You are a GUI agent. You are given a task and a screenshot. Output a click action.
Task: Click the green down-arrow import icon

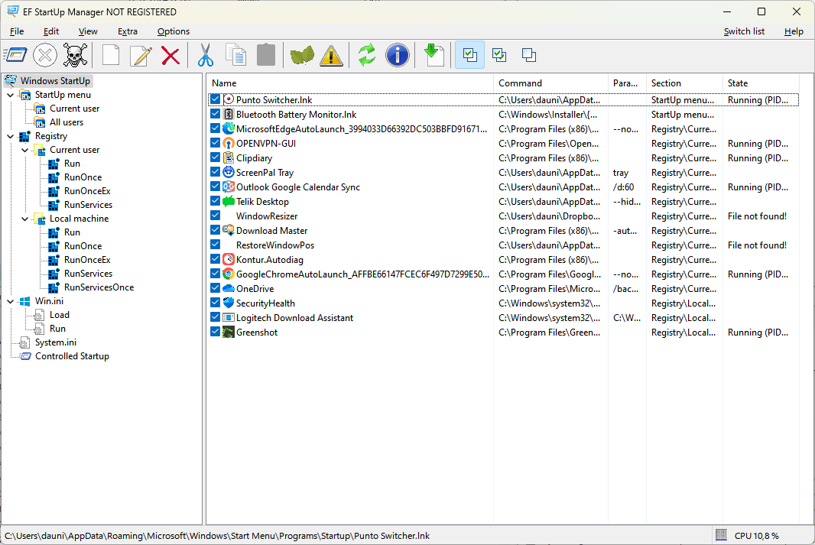click(434, 55)
